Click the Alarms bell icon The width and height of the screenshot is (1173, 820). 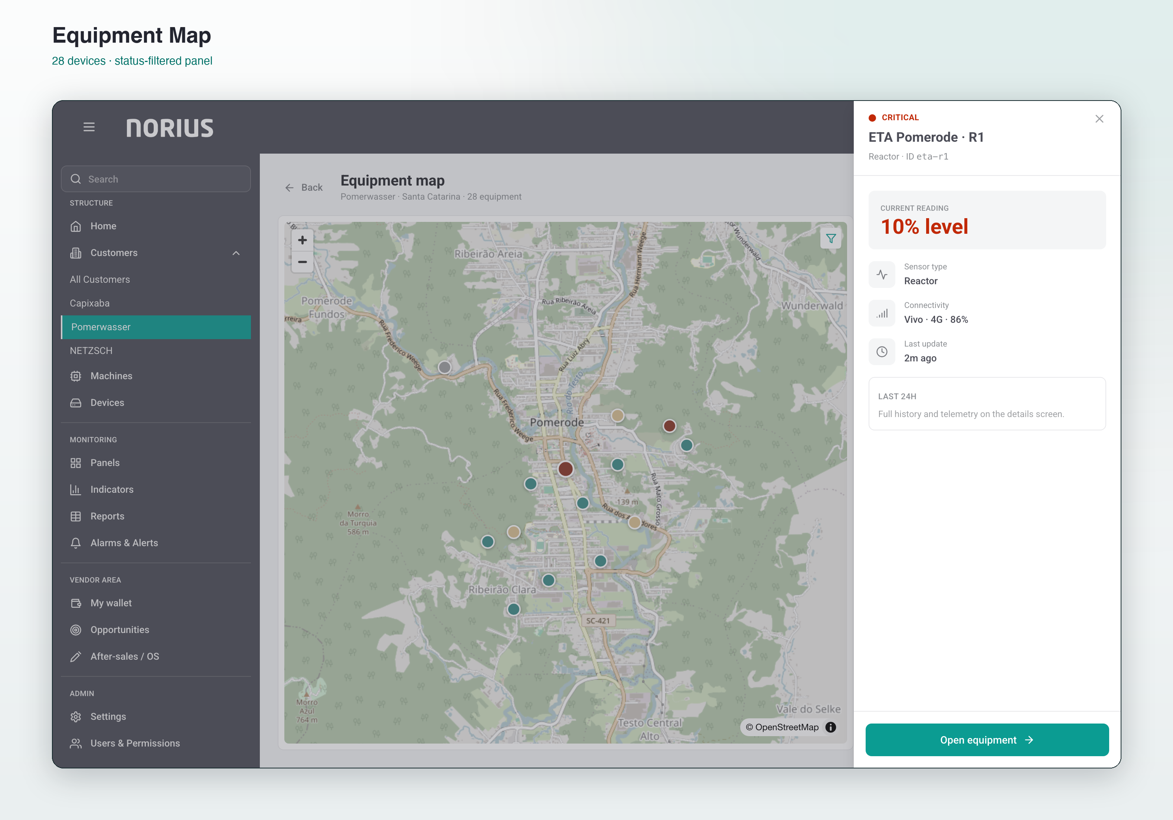tap(76, 543)
